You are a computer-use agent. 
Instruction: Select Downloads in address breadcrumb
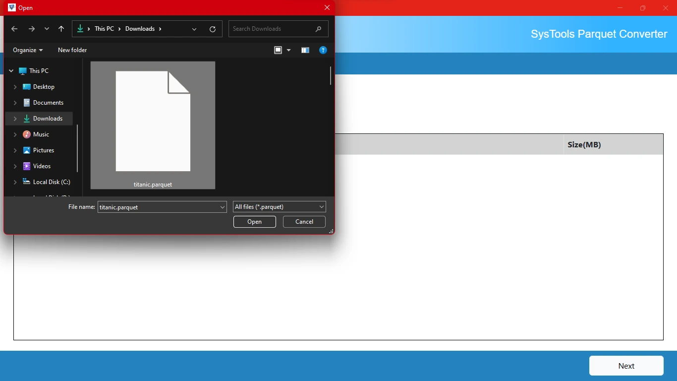[x=140, y=29]
